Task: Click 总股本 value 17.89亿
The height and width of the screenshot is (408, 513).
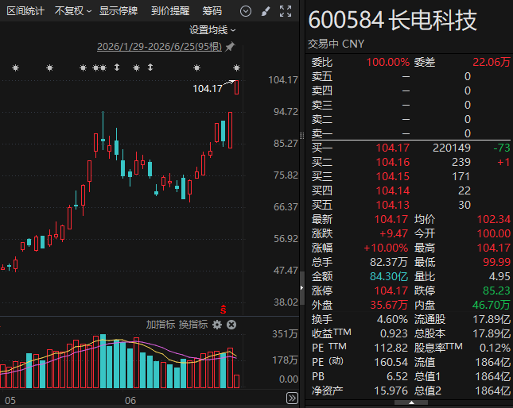Action: coord(492,333)
